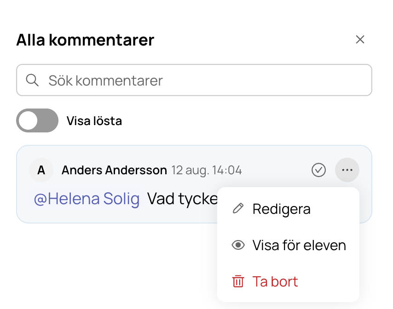Focus the Sök kommentarer search field

click(194, 80)
